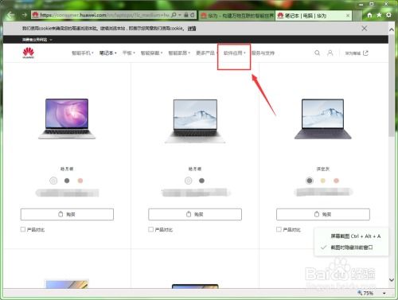Open the purple-screen laptop image
Screen dimensions: 398x300
pyautogui.click(x=67, y=119)
